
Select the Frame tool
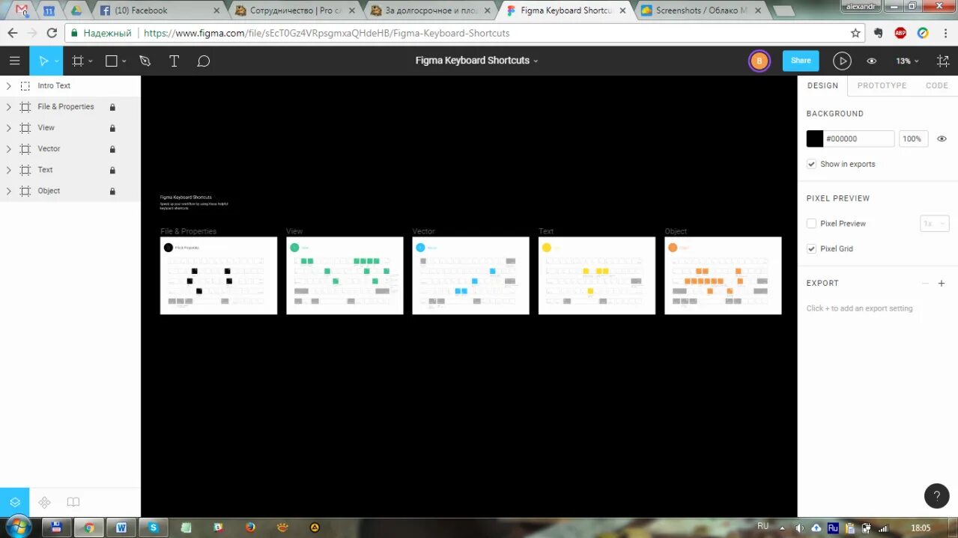(77, 61)
